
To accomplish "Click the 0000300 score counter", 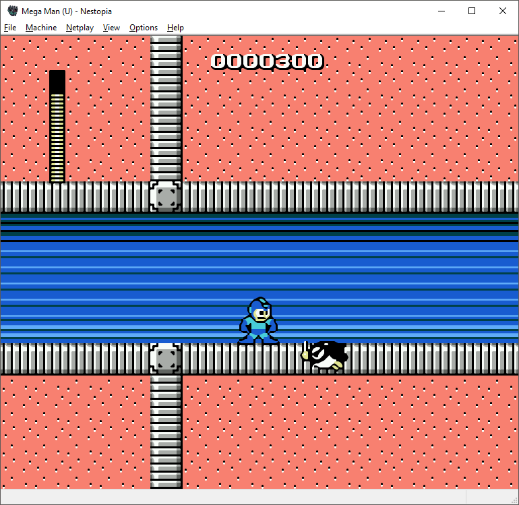I will (267, 61).
